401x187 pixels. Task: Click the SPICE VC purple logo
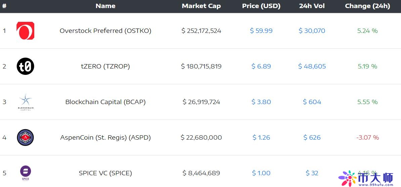click(x=26, y=173)
